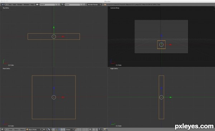Enable the scale manipulator mode
215x131 pixels.
pos(64,130)
